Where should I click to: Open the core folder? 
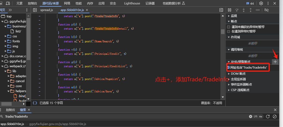tap(19, 86)
